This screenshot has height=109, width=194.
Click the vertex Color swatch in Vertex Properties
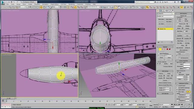click(187, 64)
